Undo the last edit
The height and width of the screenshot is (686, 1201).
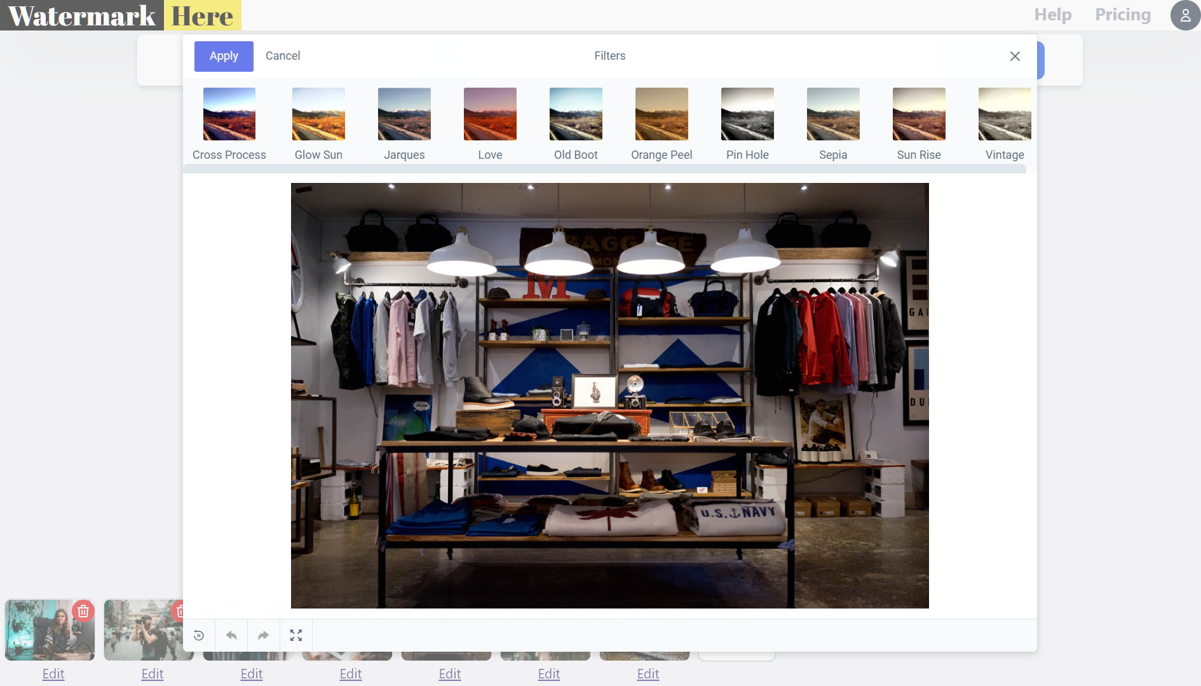231,635
